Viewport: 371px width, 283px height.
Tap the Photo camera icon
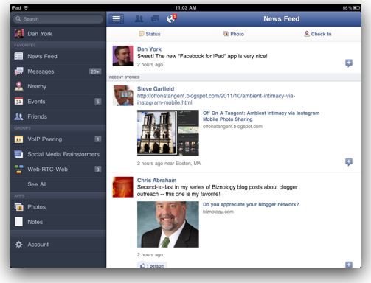pos(226,34)
